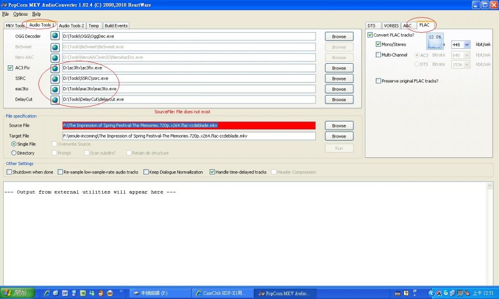Switch to the F: drive taskbar window
The width and height of the screenshot is (499, 299).
161,293
